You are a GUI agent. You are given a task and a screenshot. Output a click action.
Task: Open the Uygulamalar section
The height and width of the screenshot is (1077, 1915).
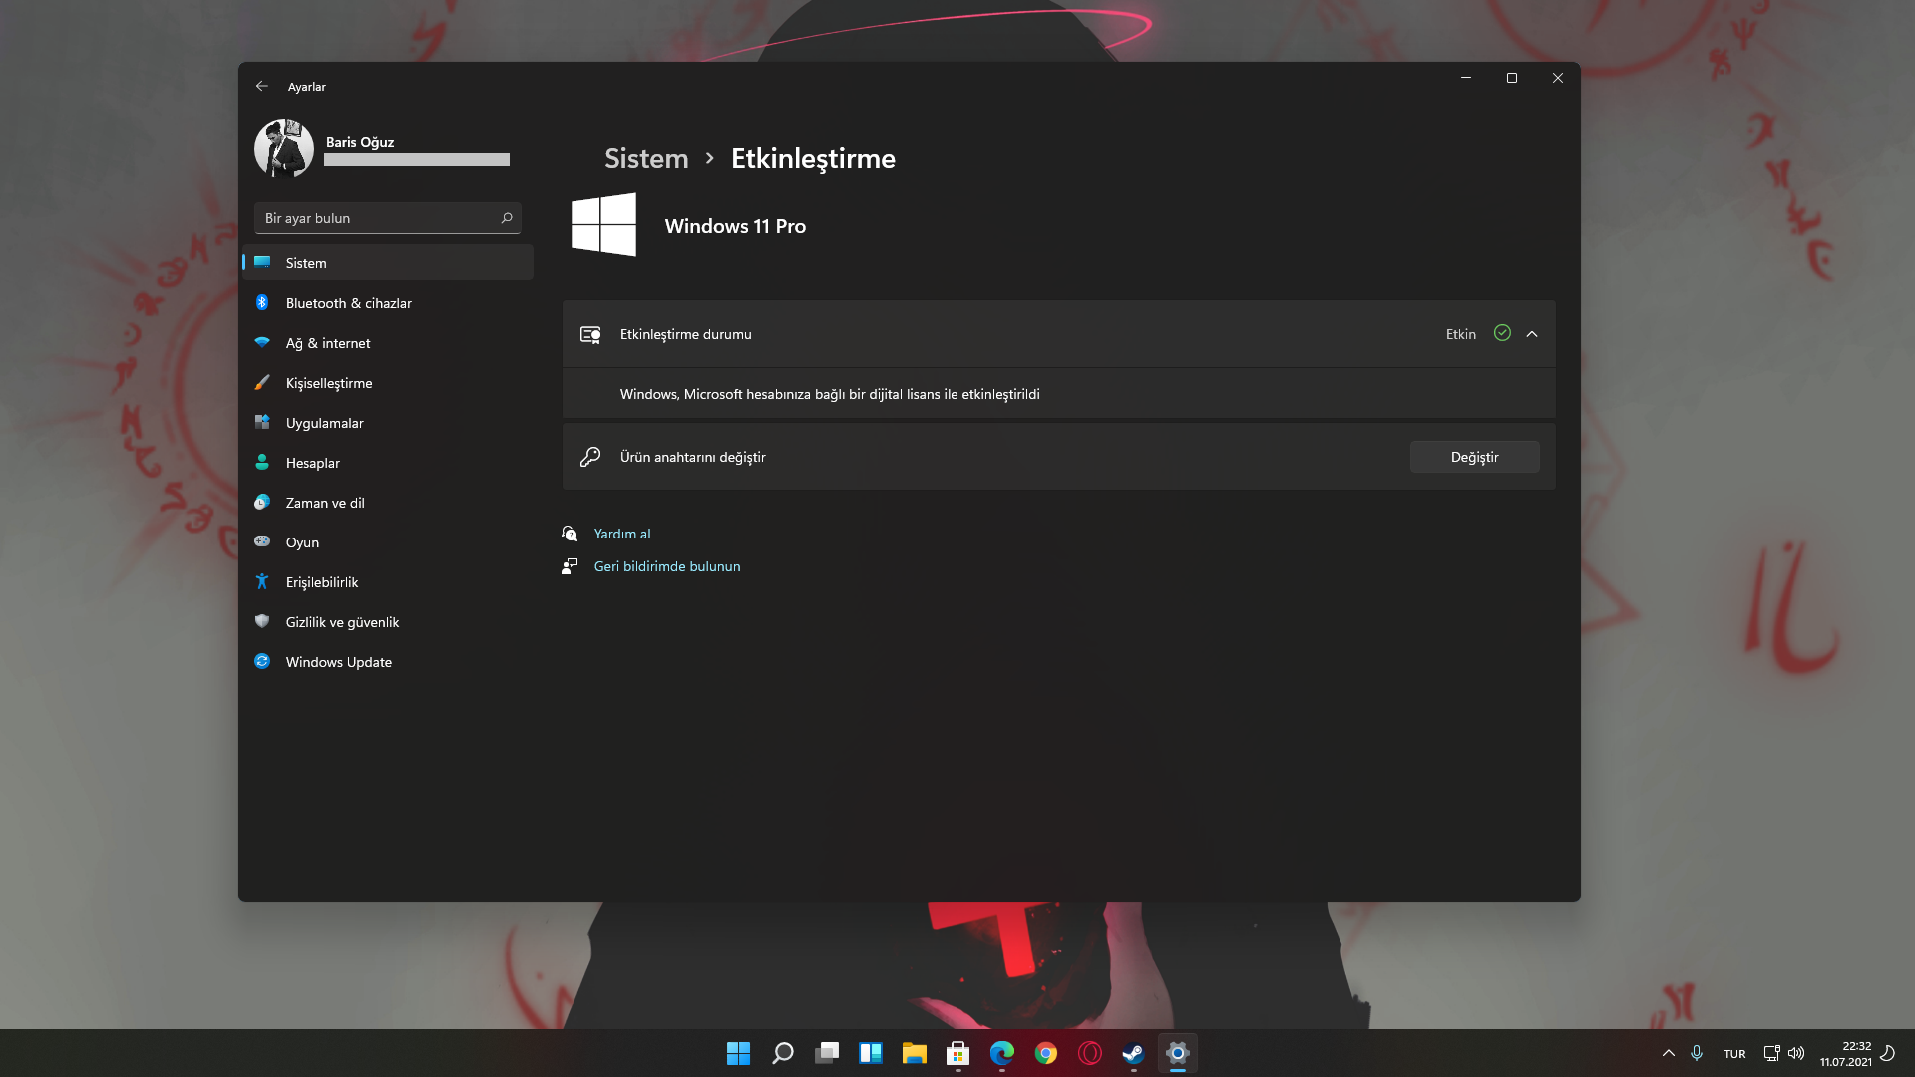(324, 423)
